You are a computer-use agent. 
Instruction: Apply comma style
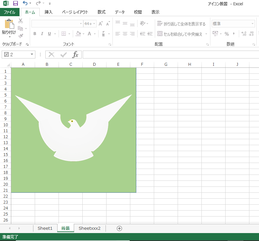(x=234, y=34)
